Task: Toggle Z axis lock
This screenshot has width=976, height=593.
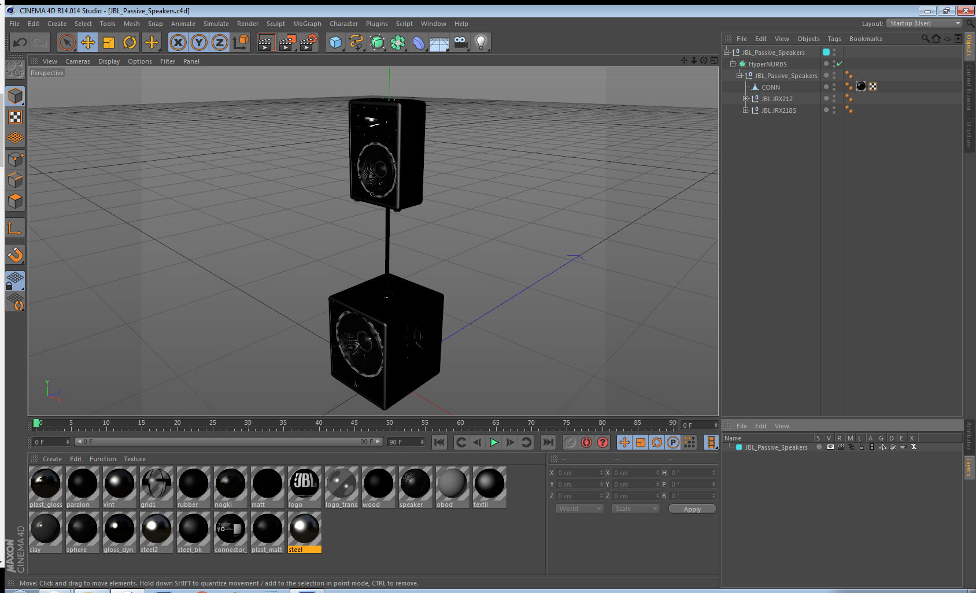Action: pyautogui.click(x=220, y=42)
